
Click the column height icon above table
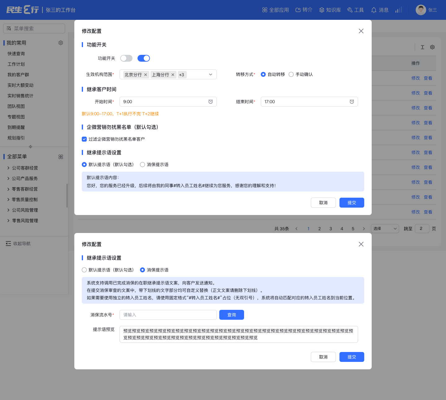422,47
